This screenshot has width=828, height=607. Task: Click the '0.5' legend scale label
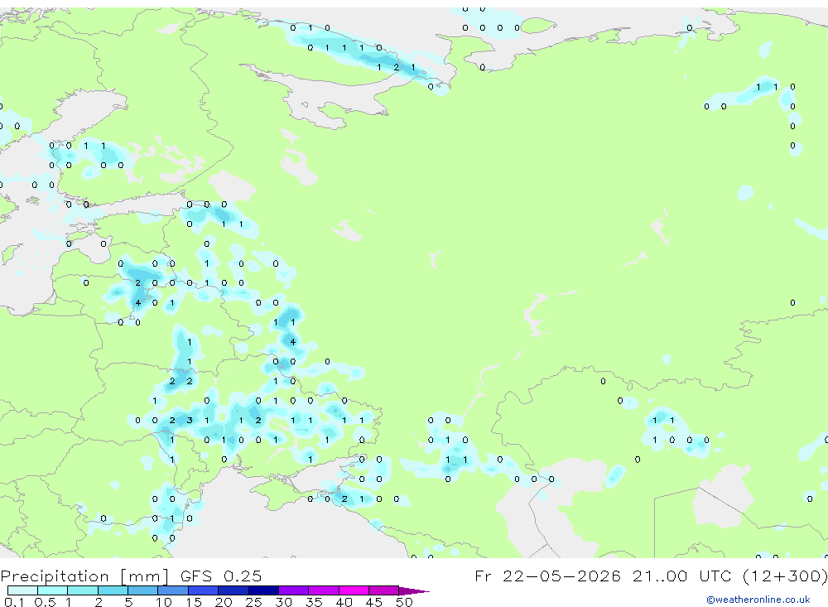pos(45,602)
